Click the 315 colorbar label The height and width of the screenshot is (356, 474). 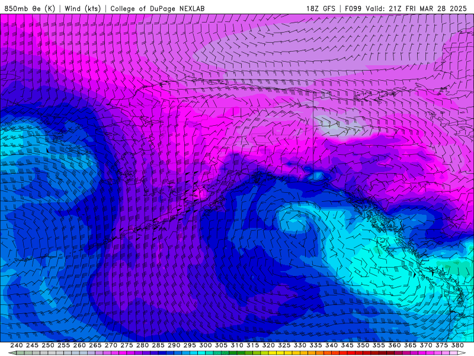252,345
